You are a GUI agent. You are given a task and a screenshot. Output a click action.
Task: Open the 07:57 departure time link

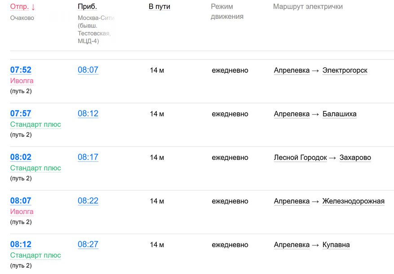point(21,114)
